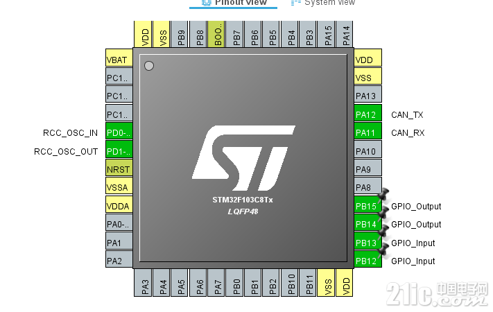Select the PB6 pin
This screenshot has width=493, height=312.
coord(253,34)
